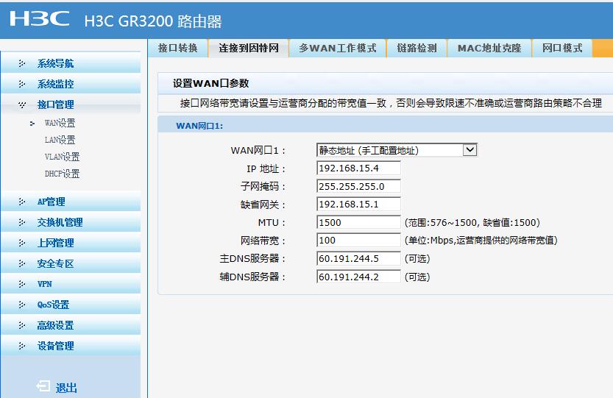Open the VPN menu section
Image resolution: width=613 pixels, height=398 pixels.
(x=71, y=284)
